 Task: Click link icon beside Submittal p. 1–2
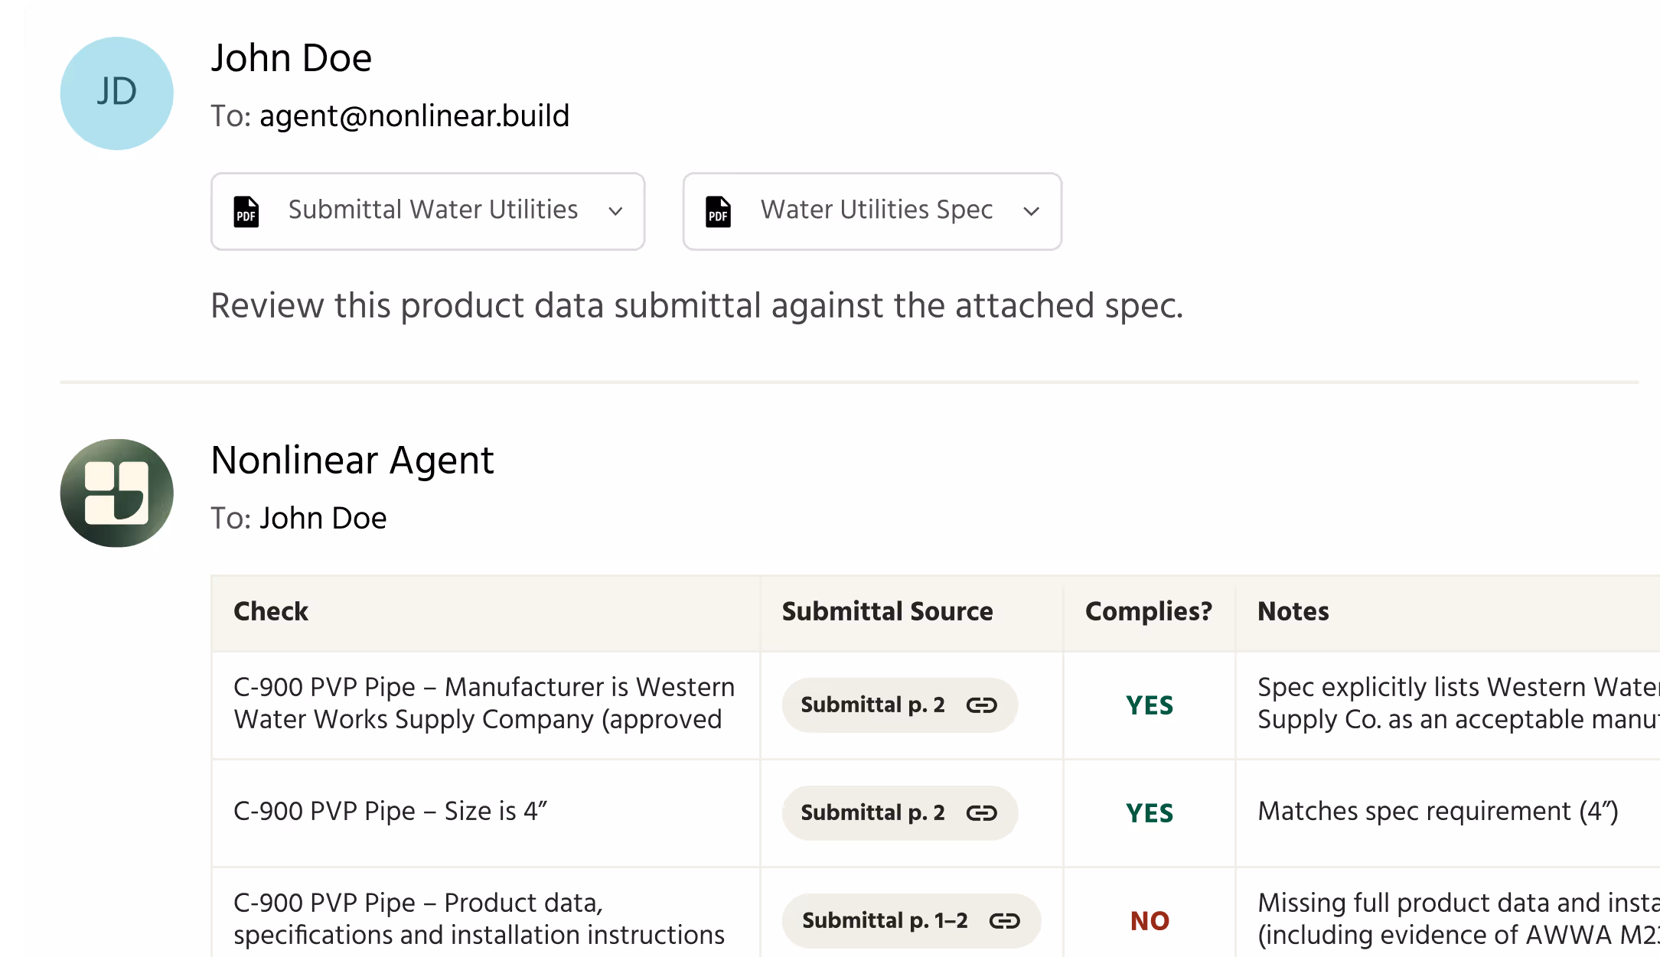[1004, 921]
